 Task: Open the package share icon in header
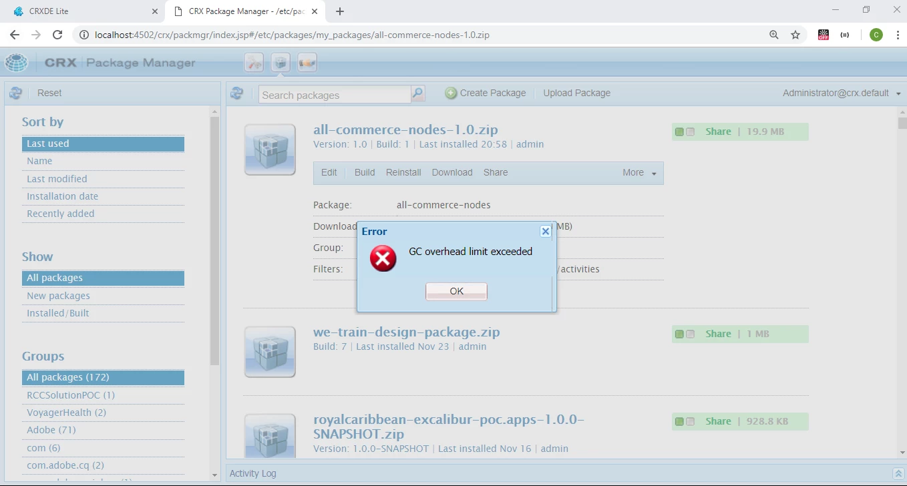(x=307, y=63)
